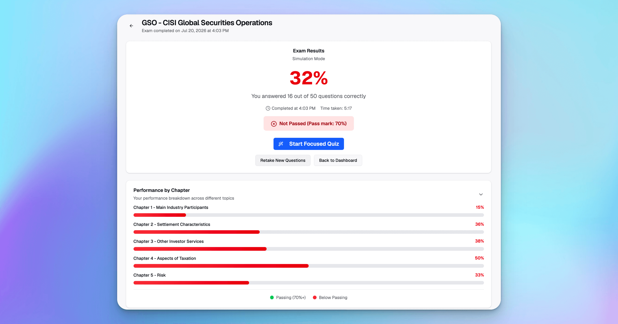
Task: Click the 38% score for Chapter 3
Action: tap(479, 241)
